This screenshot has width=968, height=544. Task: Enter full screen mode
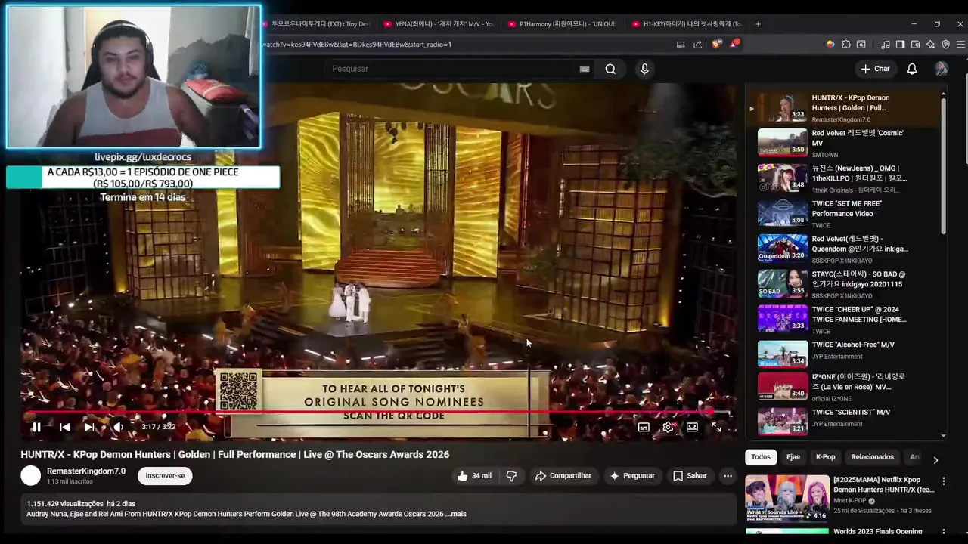click(x=716, y=427)
